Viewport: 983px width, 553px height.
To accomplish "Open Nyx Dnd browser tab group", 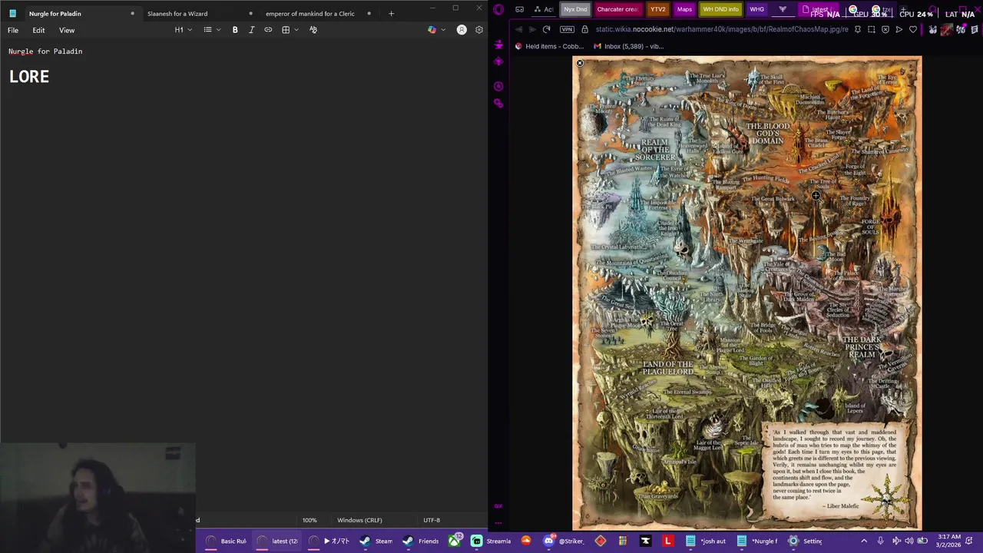I will coord(575,9).
